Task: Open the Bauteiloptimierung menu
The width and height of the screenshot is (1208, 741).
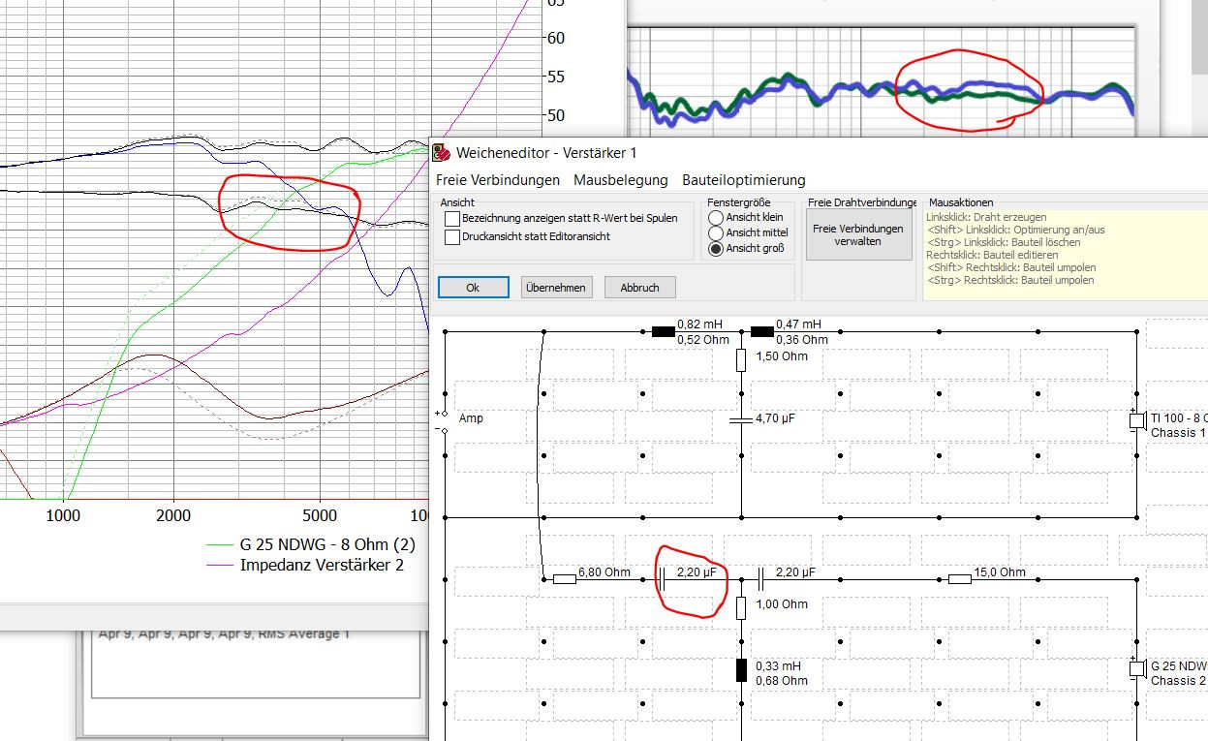Action: (x=744, y=180)
